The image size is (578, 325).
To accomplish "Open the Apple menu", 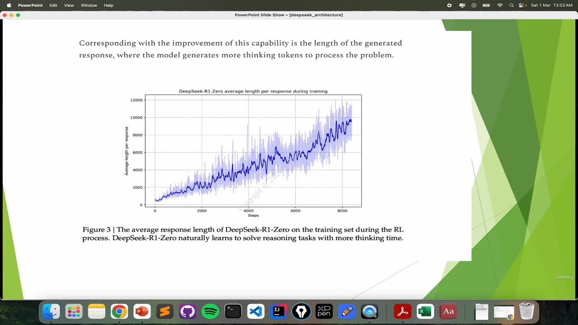I will click(9, 5).
